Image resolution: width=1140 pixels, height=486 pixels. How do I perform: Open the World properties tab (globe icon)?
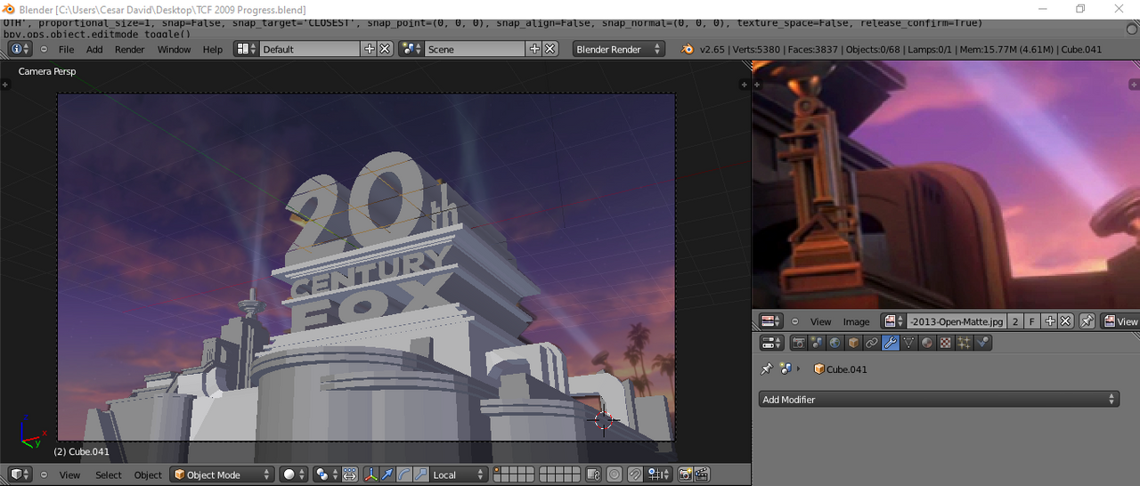click(835, 343)
